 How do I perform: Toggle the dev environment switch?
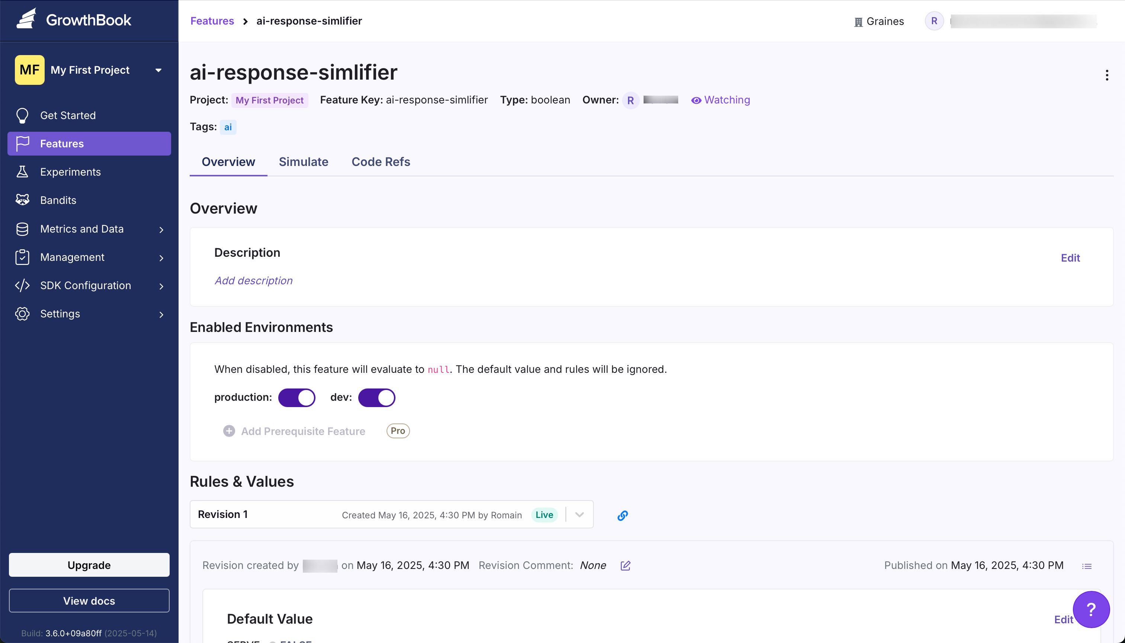pyautogui.click(x=376, y=397)
